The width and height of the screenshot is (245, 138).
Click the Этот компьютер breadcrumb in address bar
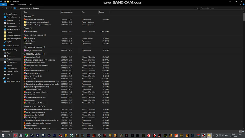(24, 8)
